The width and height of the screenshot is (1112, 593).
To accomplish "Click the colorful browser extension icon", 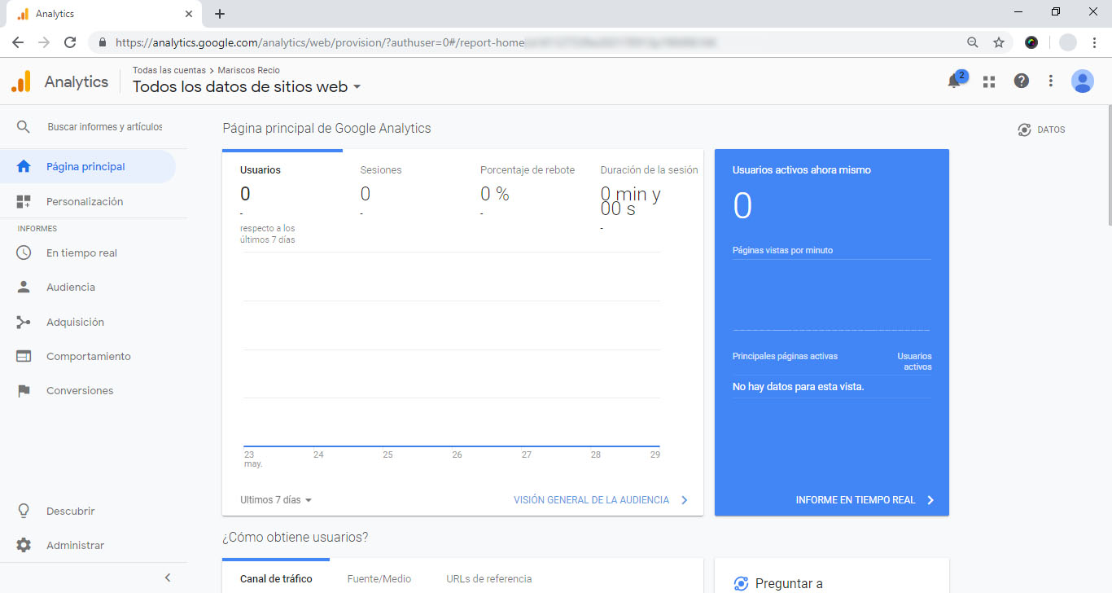I will (1031, 42).
